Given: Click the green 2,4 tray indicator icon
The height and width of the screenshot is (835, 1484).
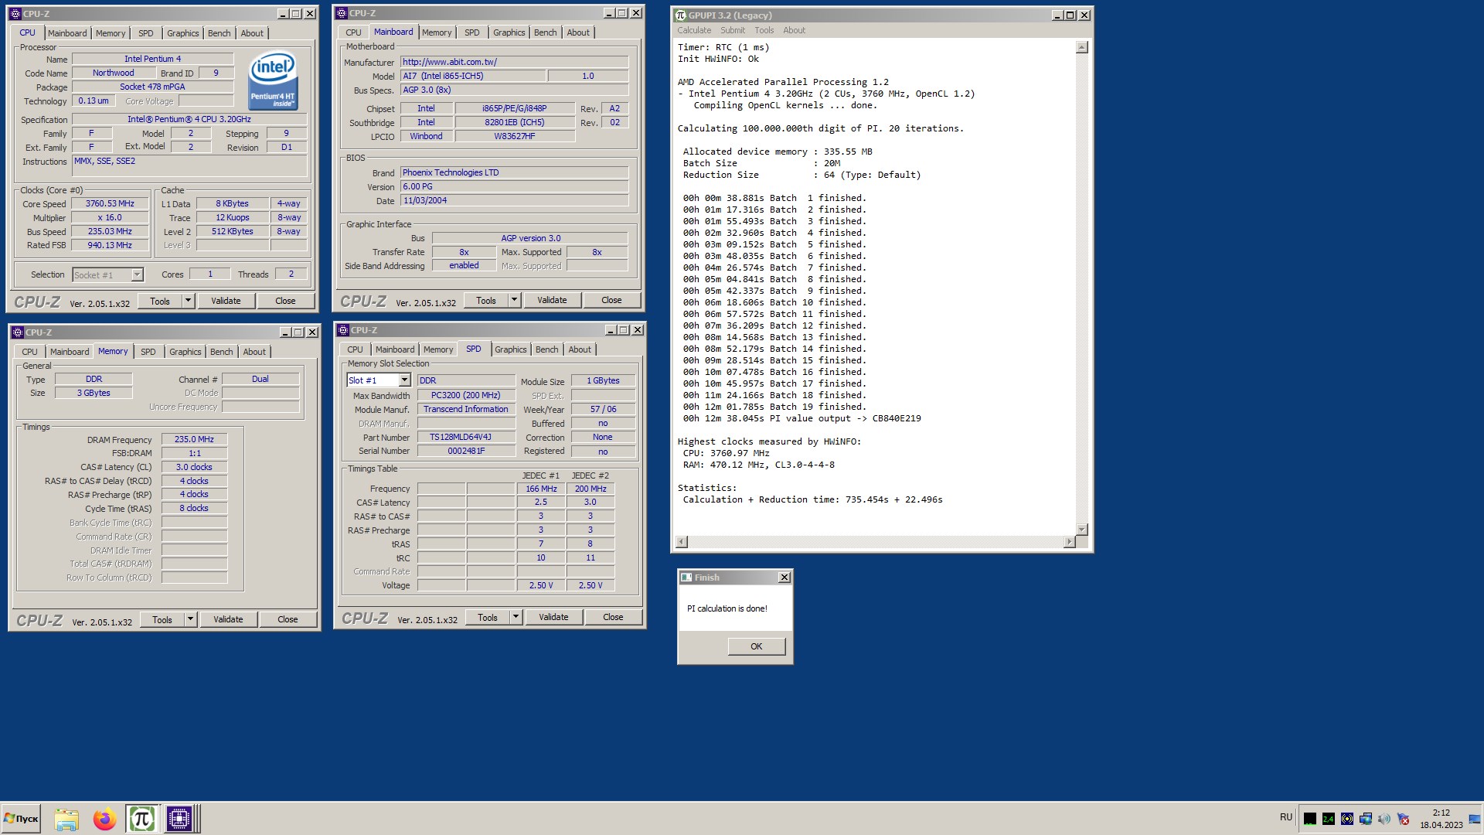Looking at the screenshot, I should click(x=1329, y=819).
